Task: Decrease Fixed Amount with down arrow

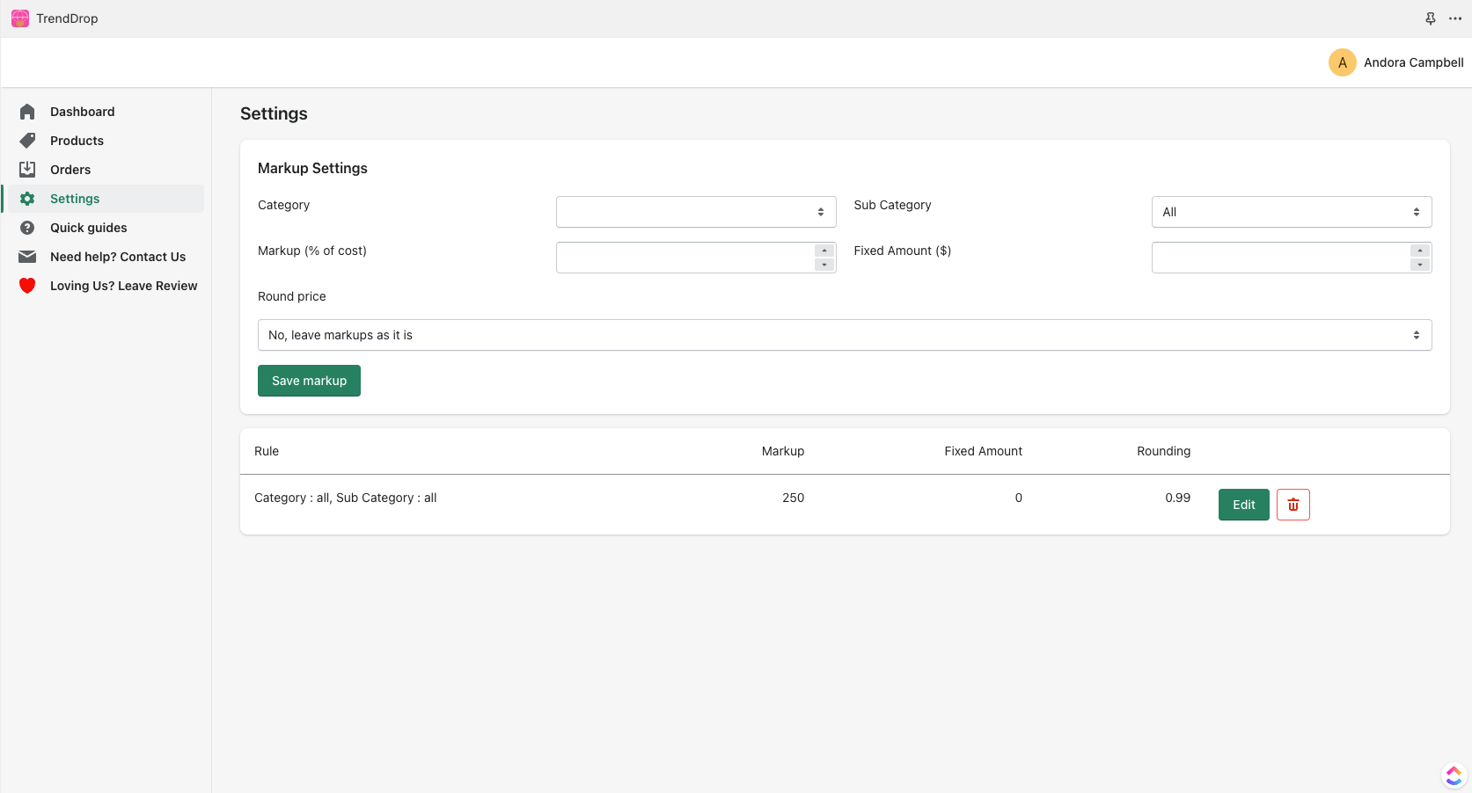Action: pyautogui.click(x=1420, y=265)
